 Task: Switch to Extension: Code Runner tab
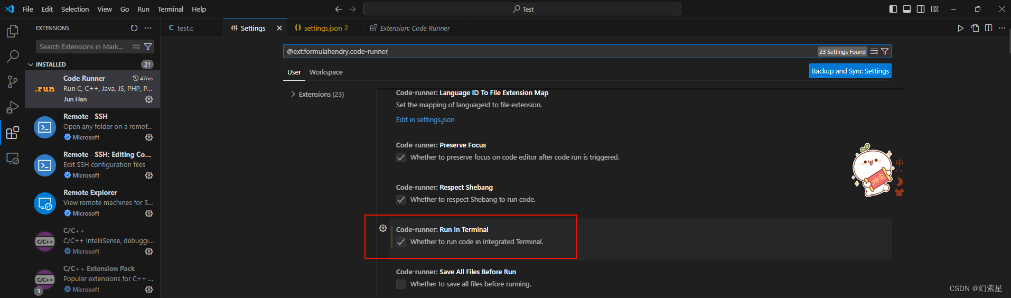pyautogui.click(x=414, y=28)
